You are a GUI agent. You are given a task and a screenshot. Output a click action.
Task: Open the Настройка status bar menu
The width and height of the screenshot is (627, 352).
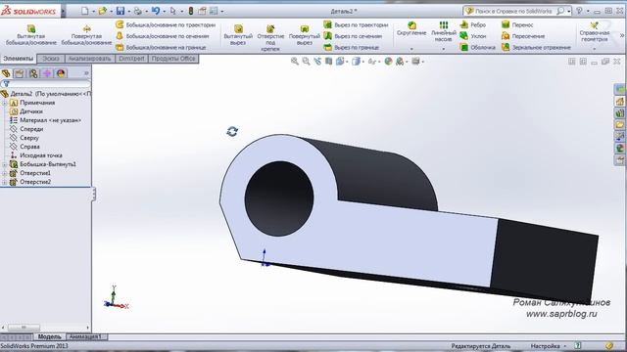tap(549, 346)
